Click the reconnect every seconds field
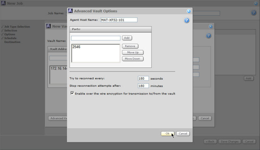Image resolution: width=260 pixels, height=150 pixels. click(x=143, y=78)
